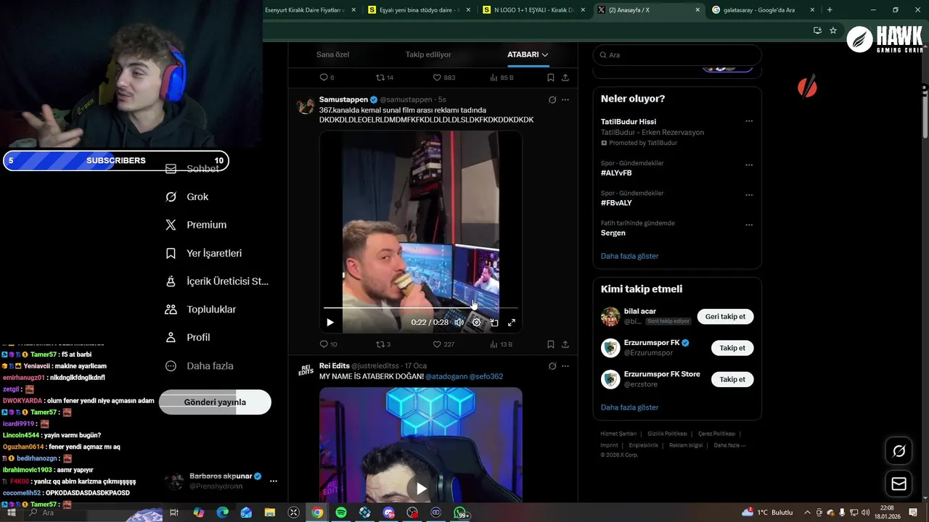Follow Erzurumspor FK
This screenshot has width=929, height=522.
732,348
